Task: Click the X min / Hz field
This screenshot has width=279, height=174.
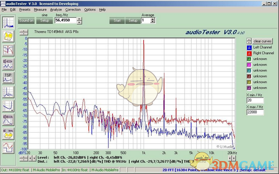Action: click(255, 100)
